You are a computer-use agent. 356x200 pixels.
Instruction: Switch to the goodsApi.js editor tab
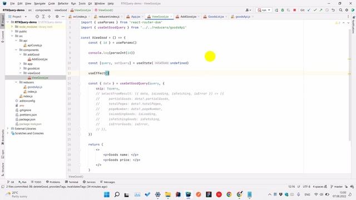point(243,17)
